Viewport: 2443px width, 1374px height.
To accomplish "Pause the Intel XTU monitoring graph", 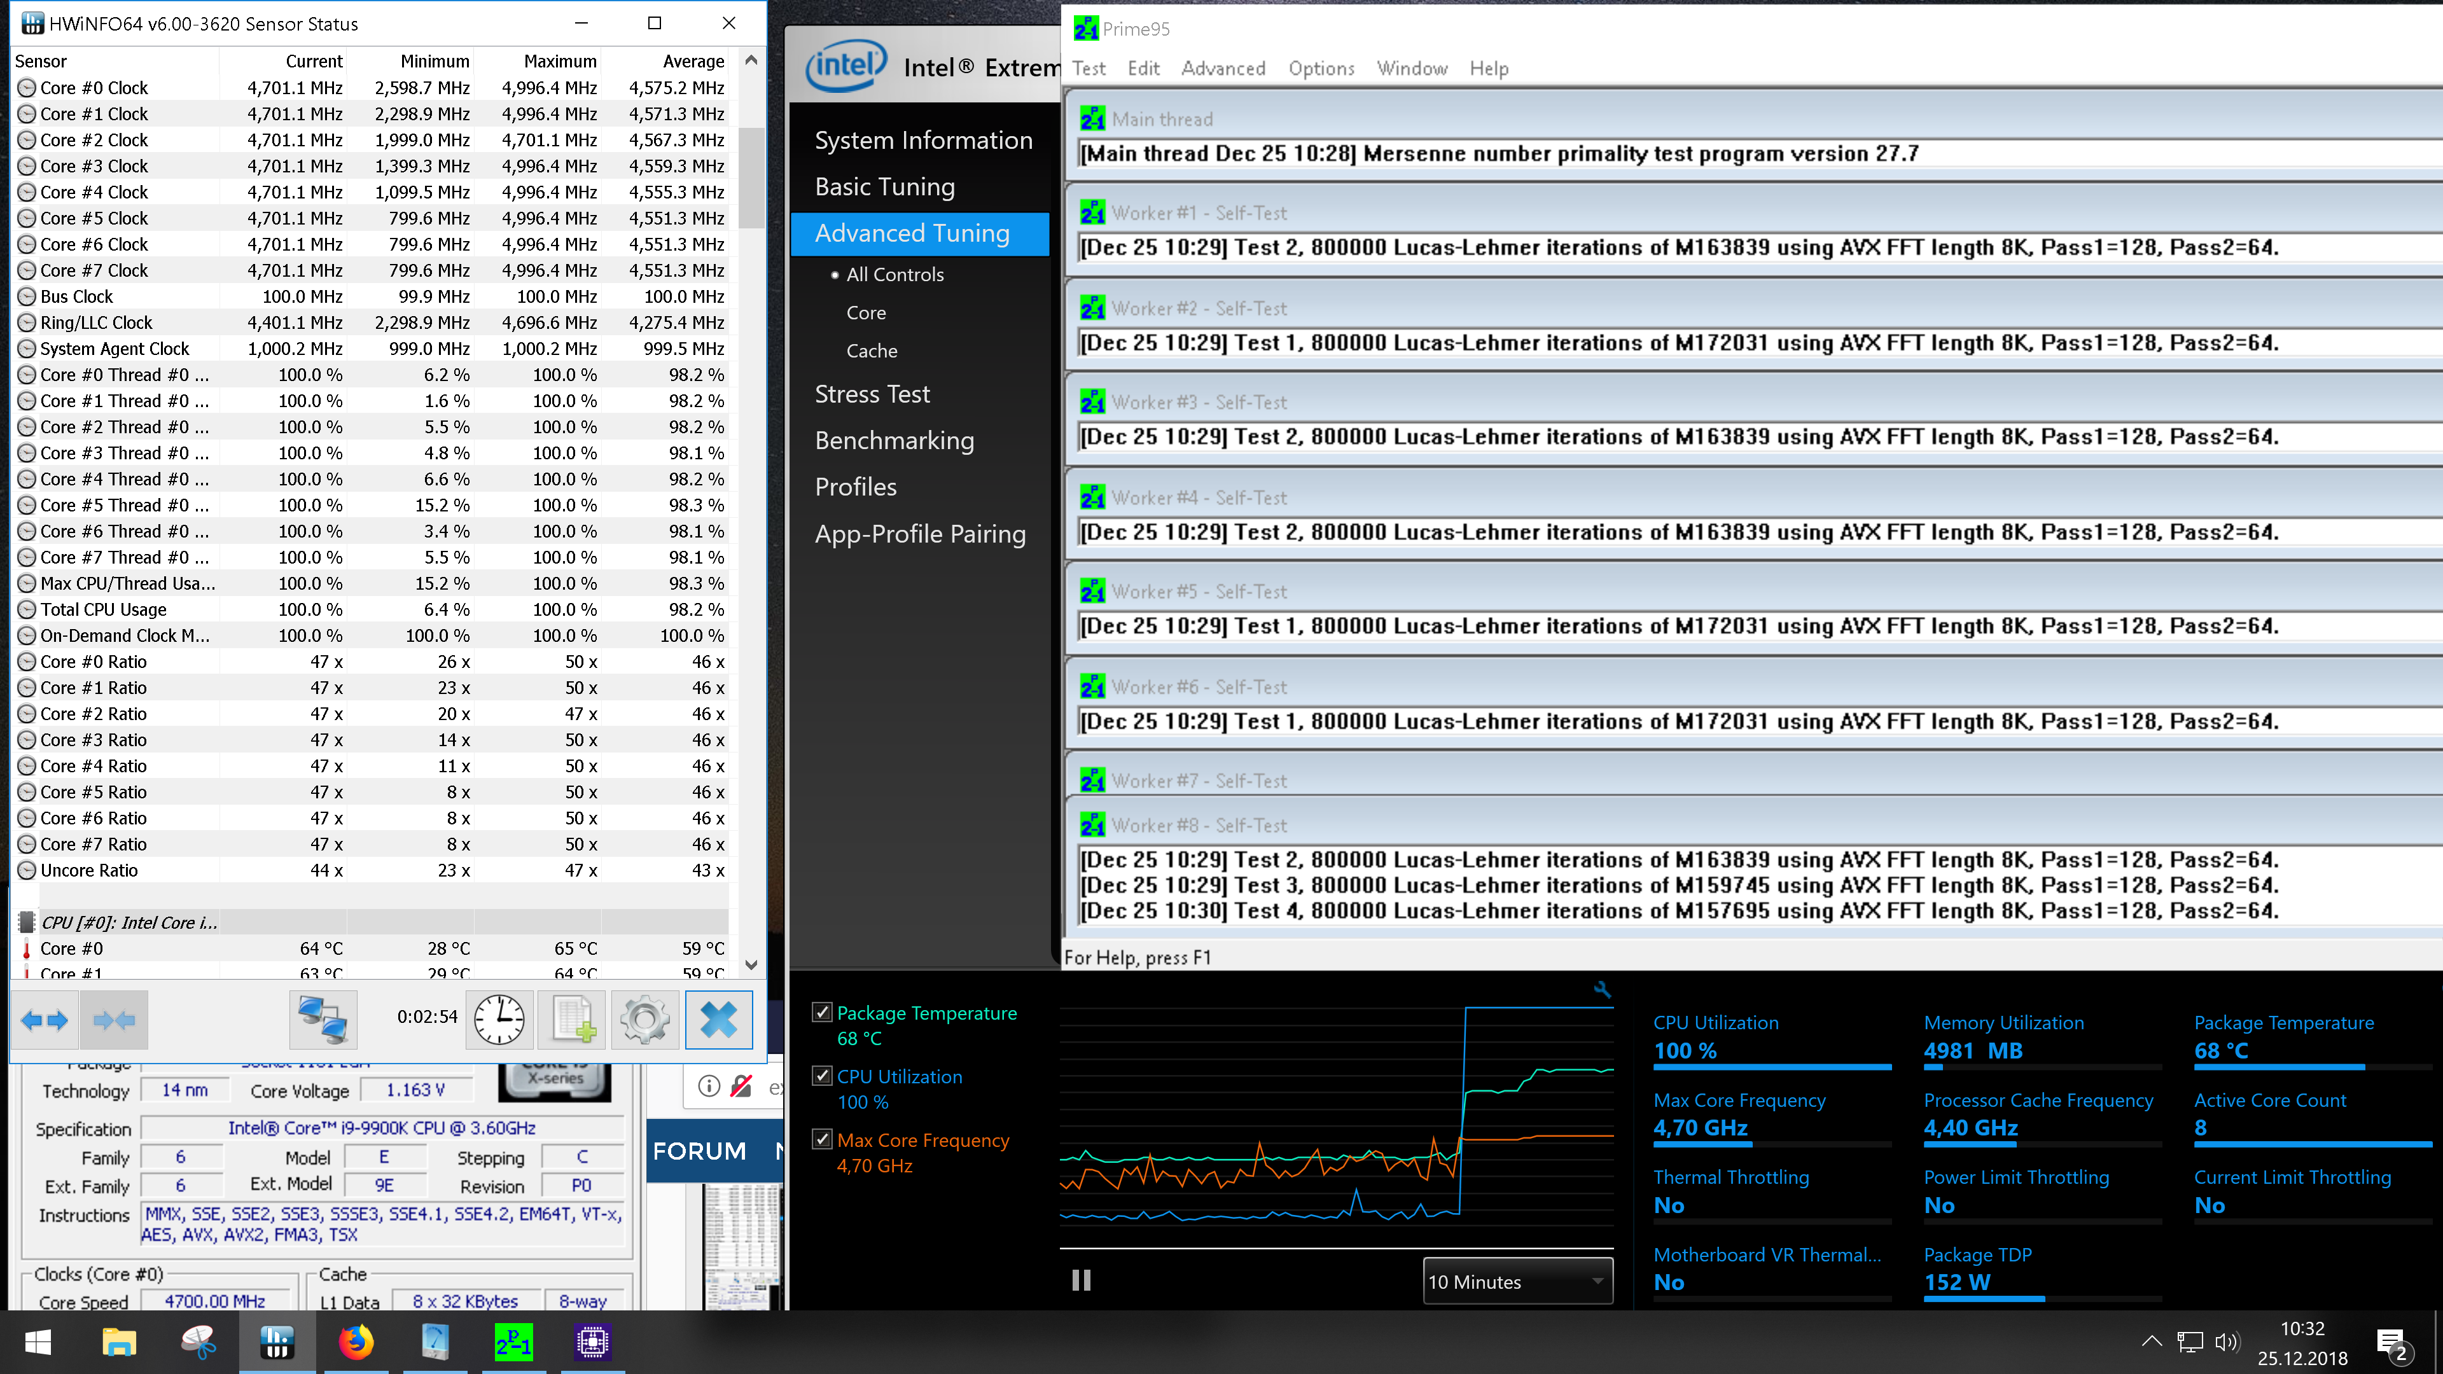I will [x=1081, y=1280].
